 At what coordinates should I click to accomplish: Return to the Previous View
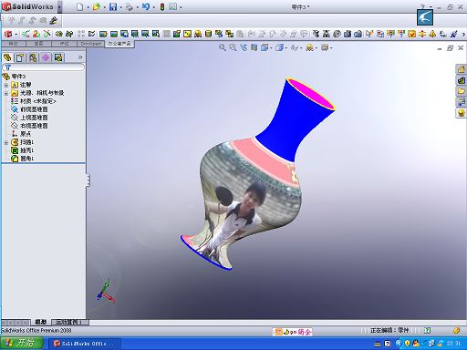pos(244,47)
